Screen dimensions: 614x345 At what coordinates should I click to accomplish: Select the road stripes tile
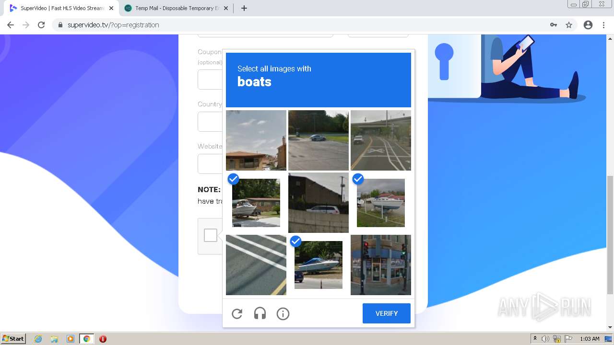[x=256, y=265]
